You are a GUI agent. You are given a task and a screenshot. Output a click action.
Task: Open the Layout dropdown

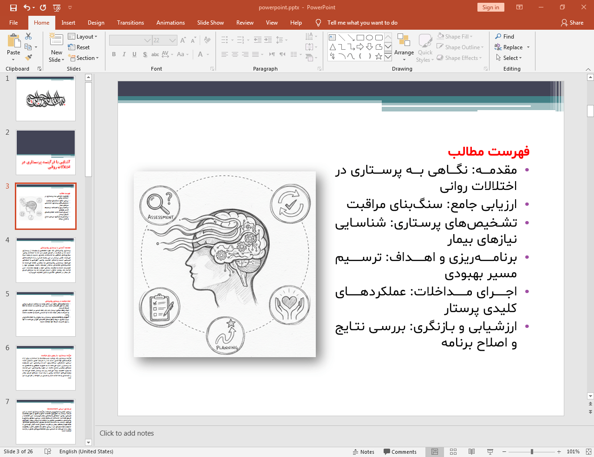pos(84,36)
